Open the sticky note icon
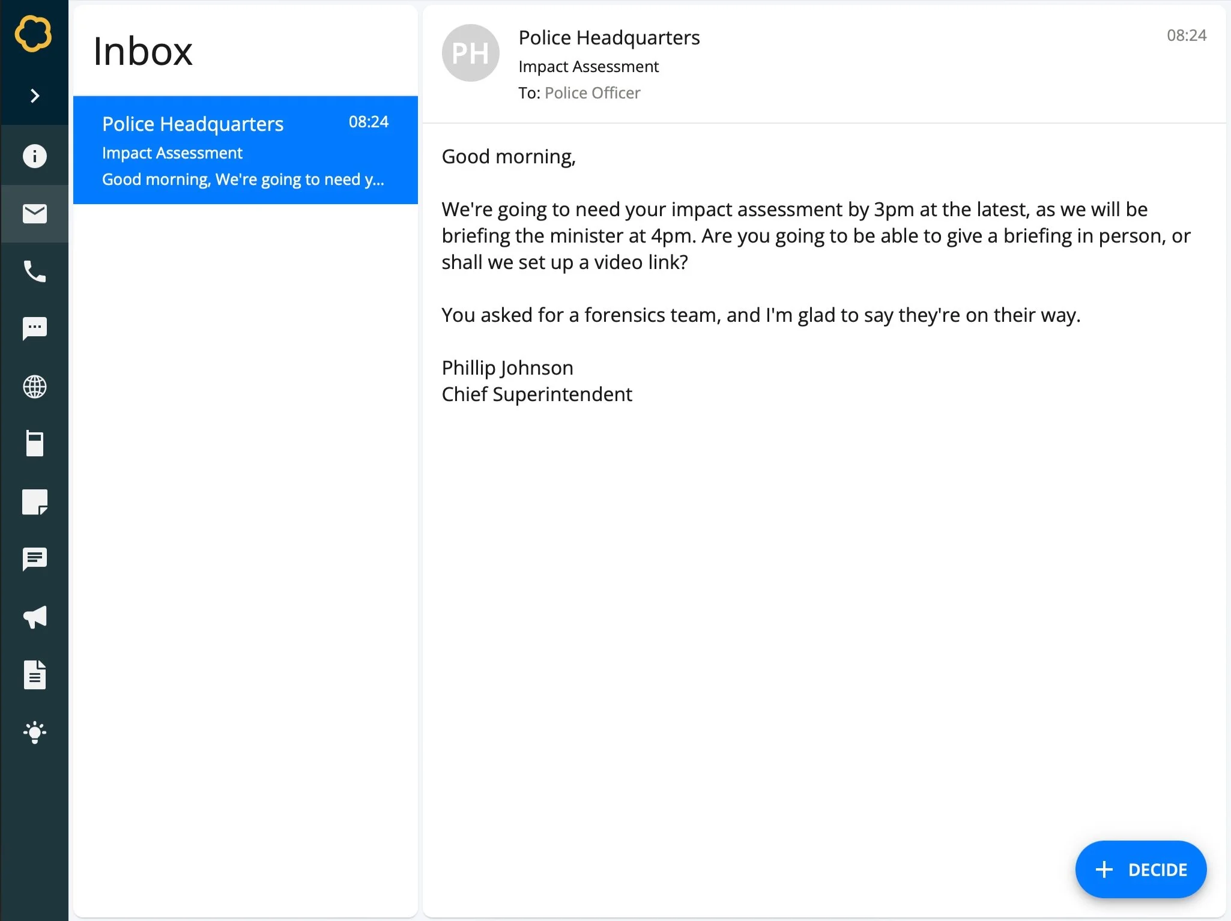Viewport: 1231px width, 921px height. click(x=34, y=502)
